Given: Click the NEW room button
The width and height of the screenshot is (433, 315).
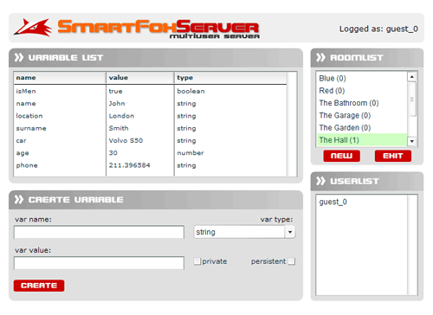Looking at the screenshot, I should 341,156.
